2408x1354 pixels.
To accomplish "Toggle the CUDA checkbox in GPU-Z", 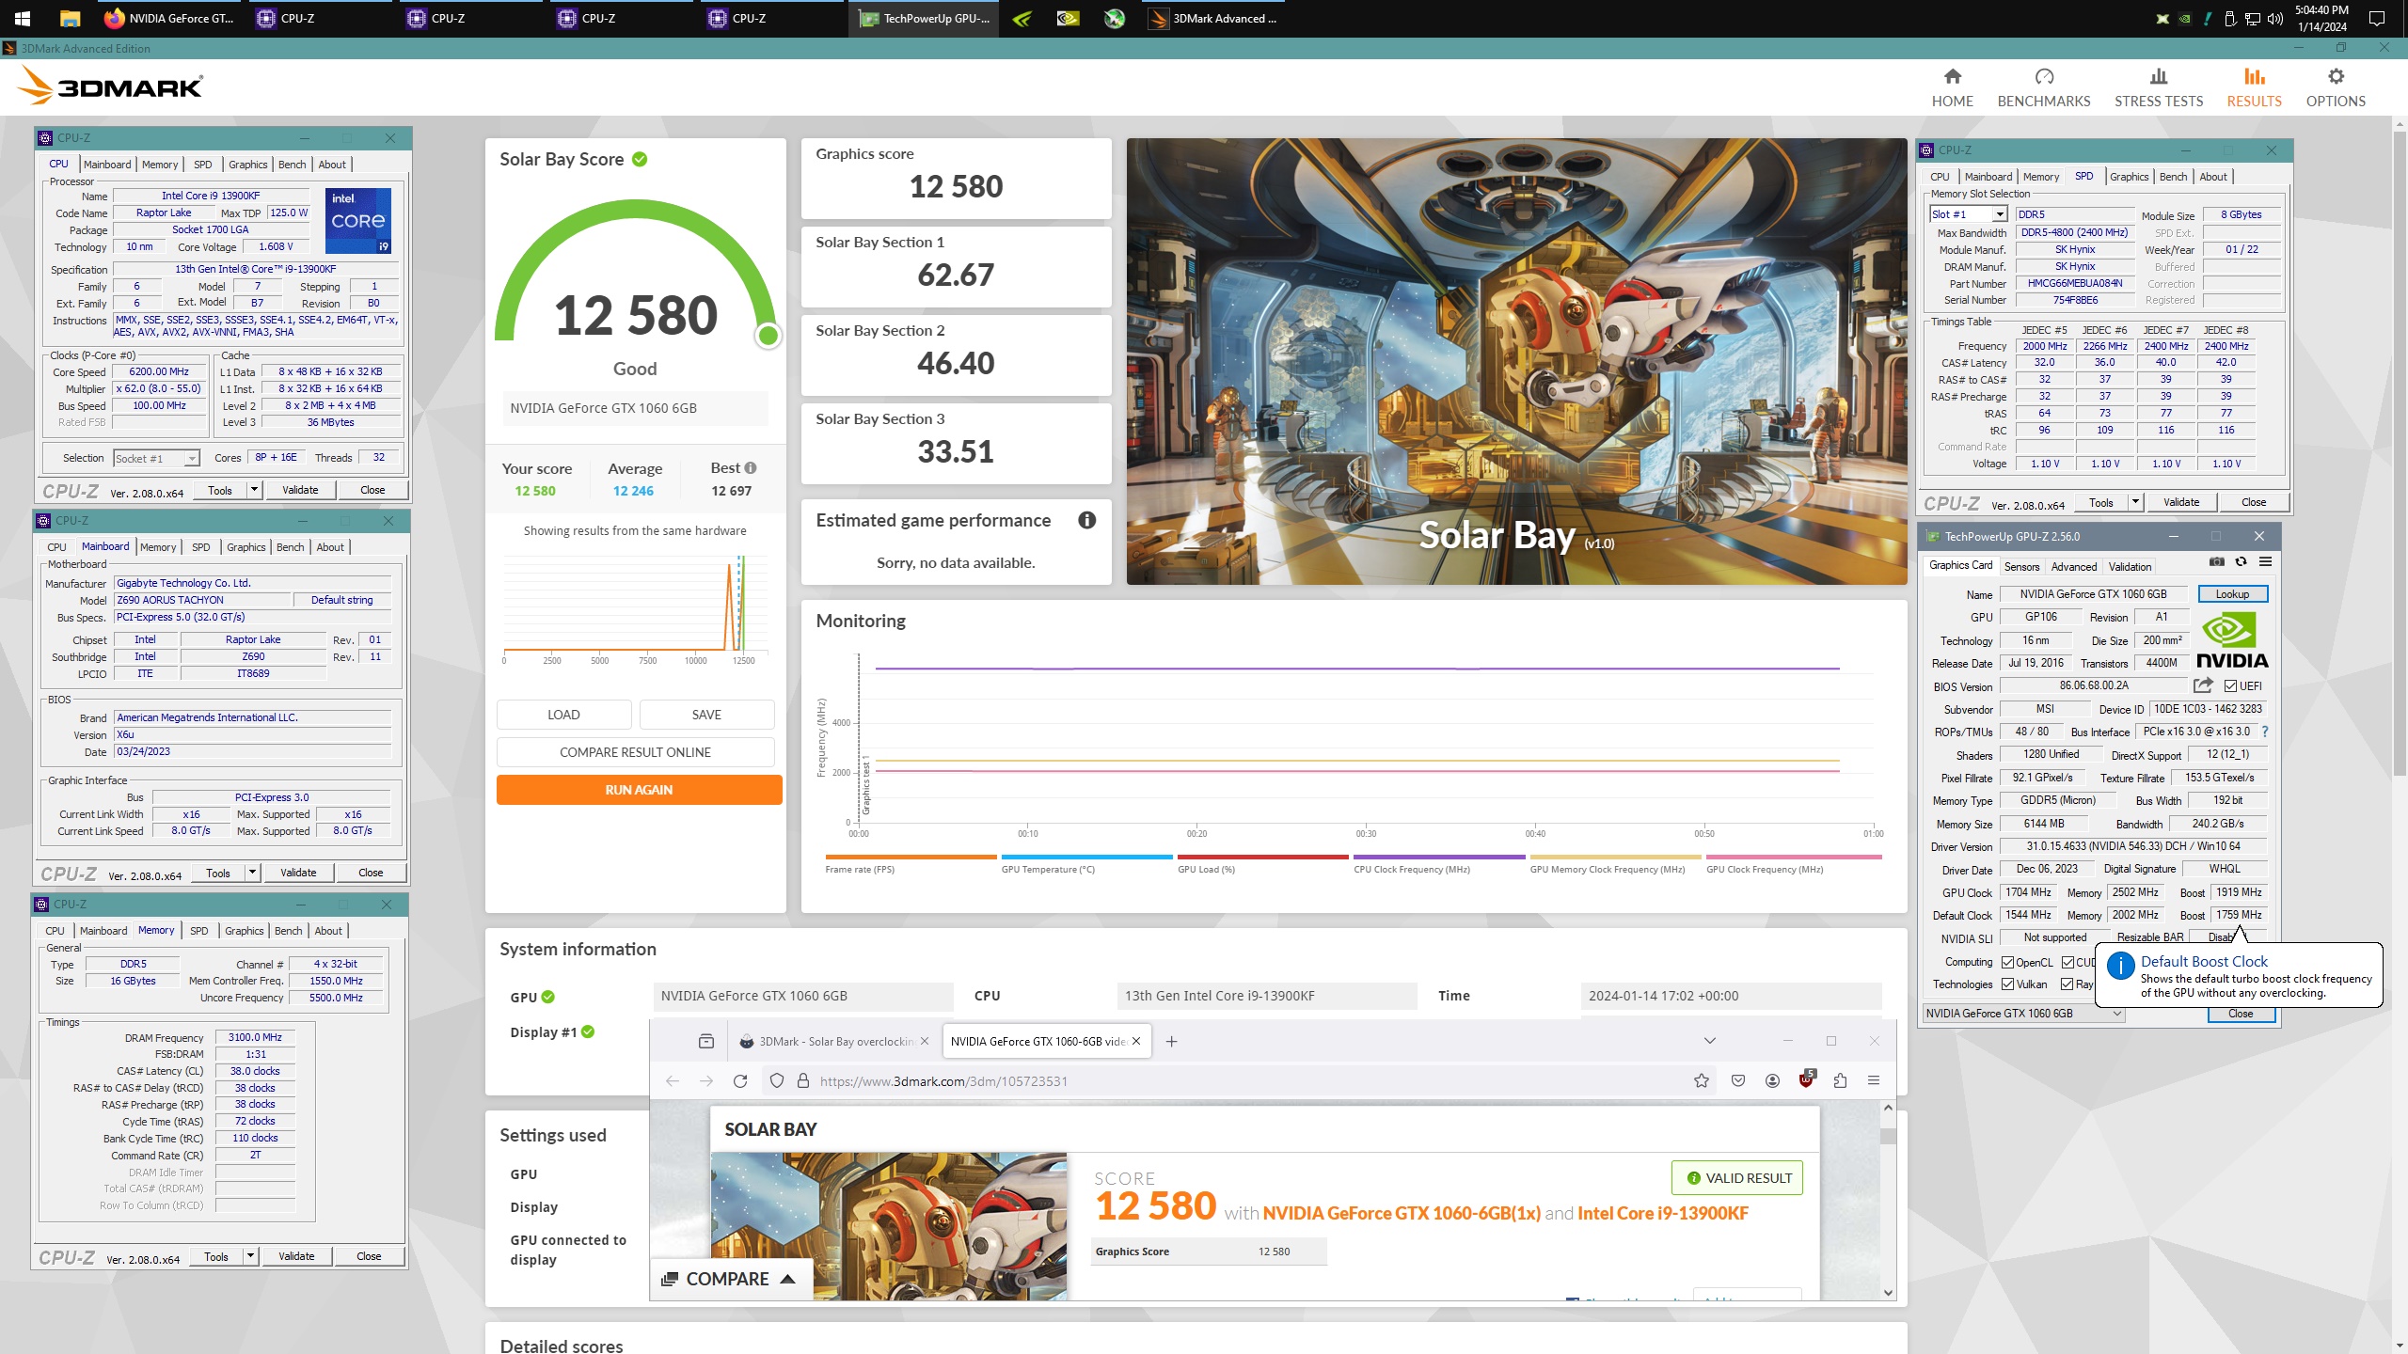I will point(2067,963).
